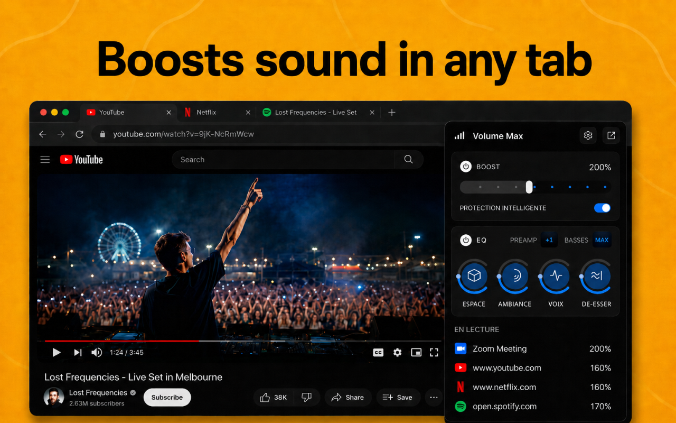Viewport: 676px width, 423px height.
Task: Open the YouTube hamburger menu
Action: (x=45, y=160)
